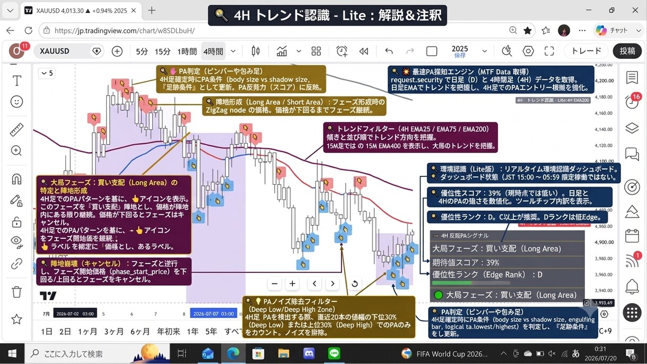Switch to the 5分 interval
Image resolution: width=647 pixels, height=364 pixels.
[142, 51]
